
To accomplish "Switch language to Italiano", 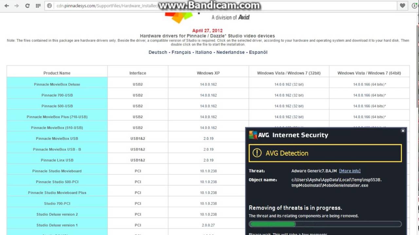I will tap(204, 52).
